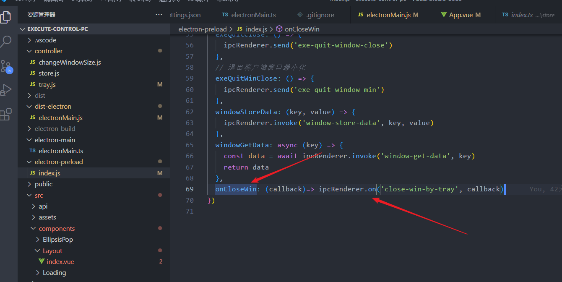
Task: Open changeWindowSize.js file
Action: pyautogui.click(x=70, y=62)
